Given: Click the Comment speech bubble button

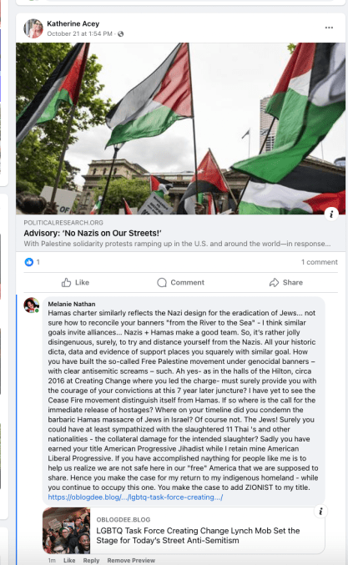Looking at the screenshot, I should (180, 282).
